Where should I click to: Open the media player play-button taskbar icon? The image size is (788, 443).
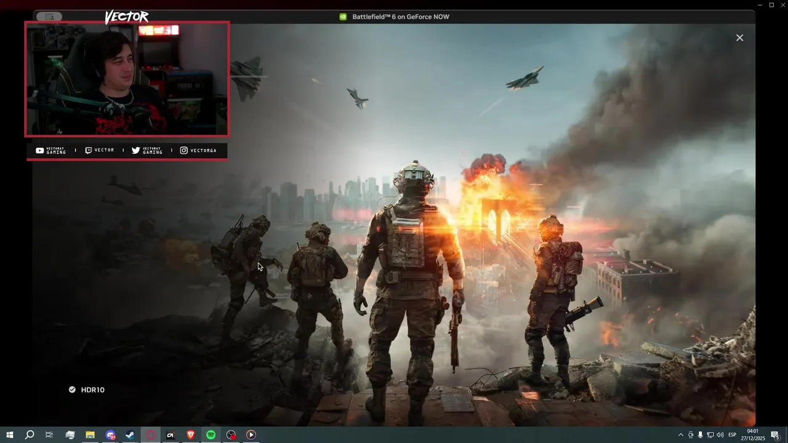pos(251,435)
